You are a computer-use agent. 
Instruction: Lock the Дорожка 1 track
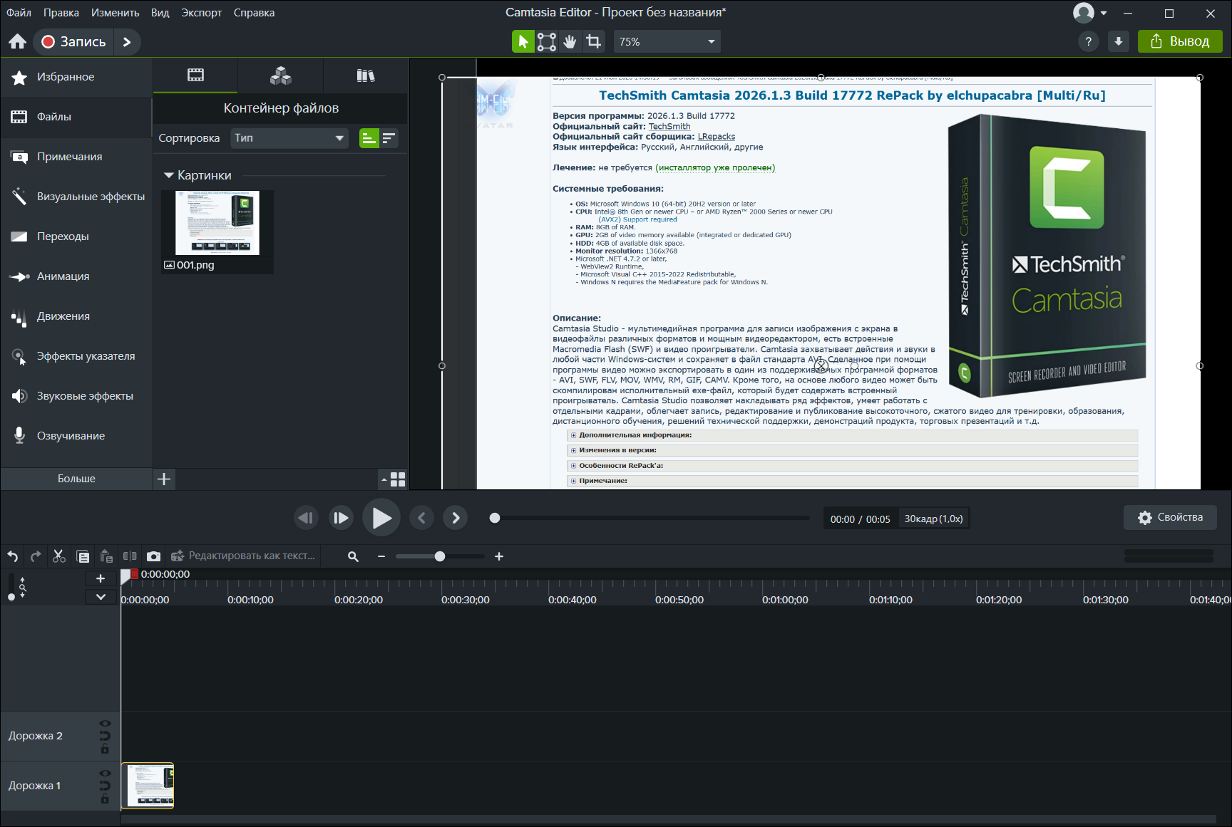click(x=105, y=799)
